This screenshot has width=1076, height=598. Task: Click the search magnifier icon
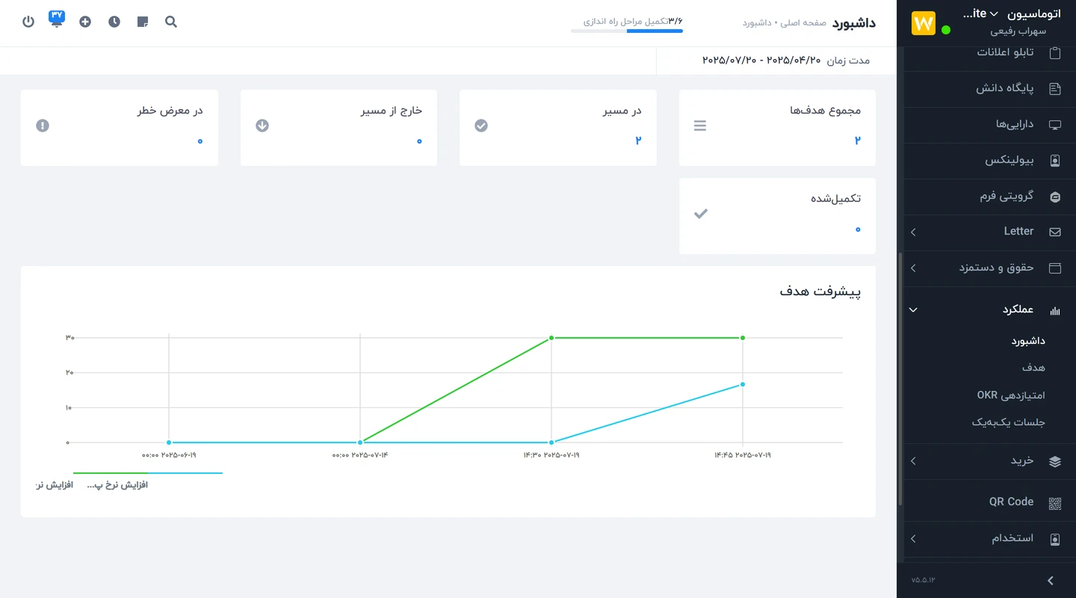(171, 22)
